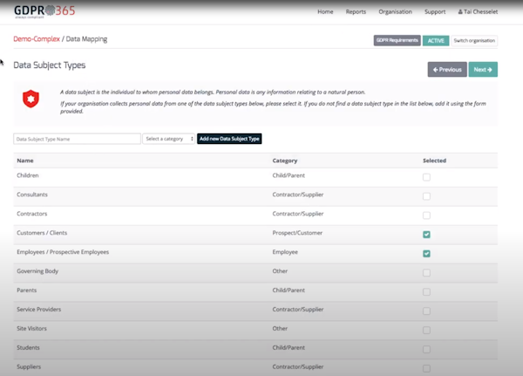
Task: Click the GDPR Requirements button
Action: (x=397, y=40)
